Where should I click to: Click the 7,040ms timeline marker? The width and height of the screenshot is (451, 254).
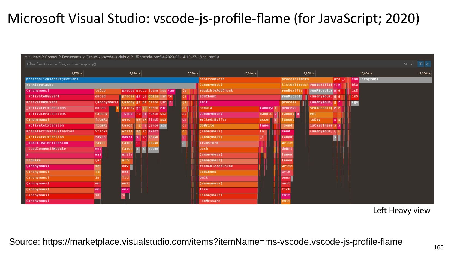251,73
